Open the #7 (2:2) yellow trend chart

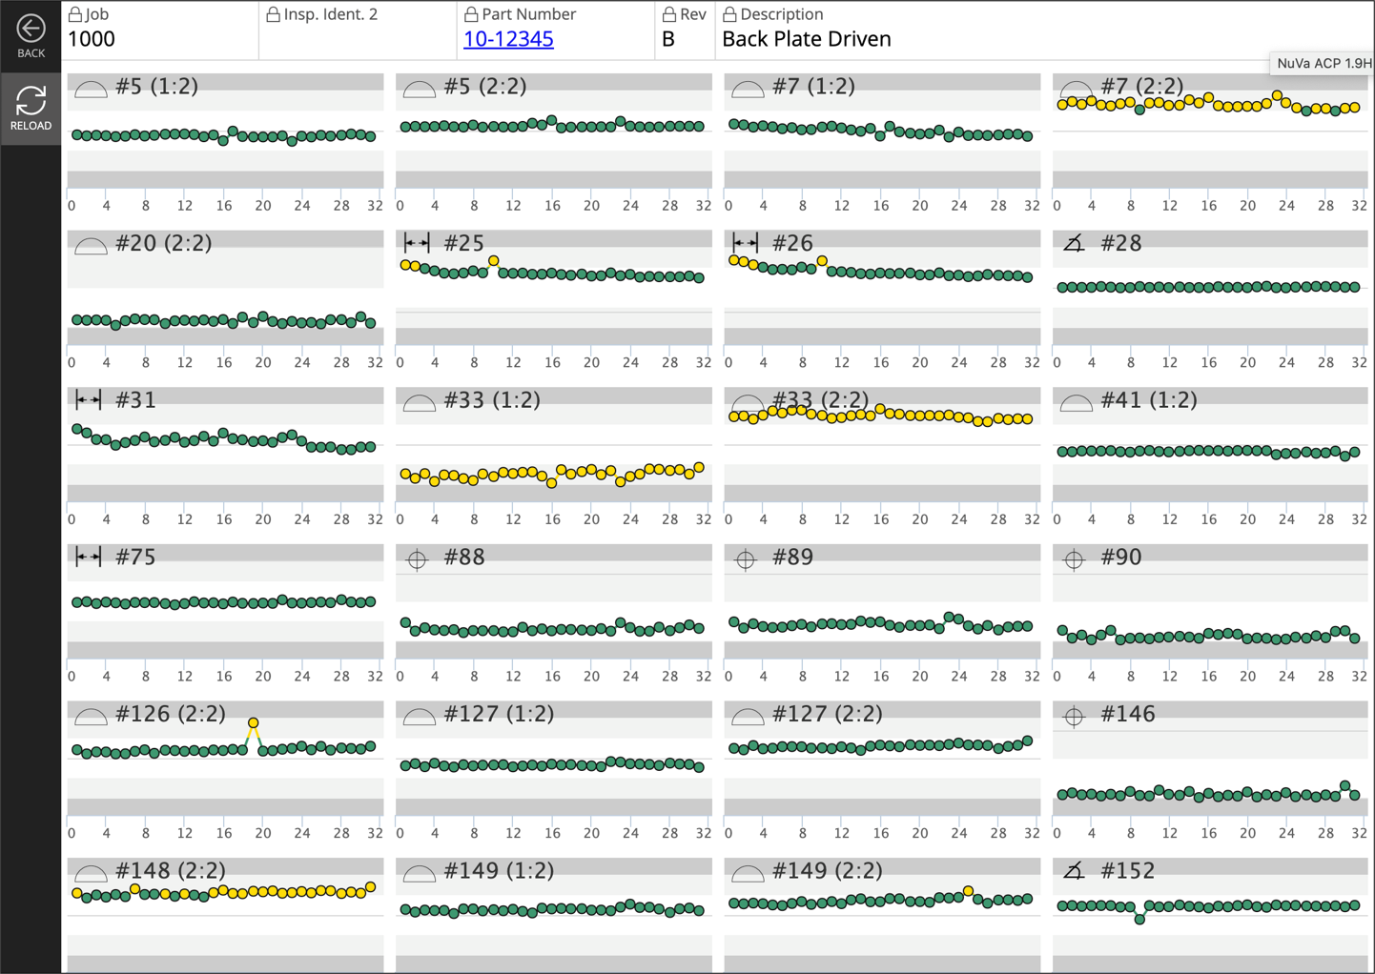[1210, 133]
